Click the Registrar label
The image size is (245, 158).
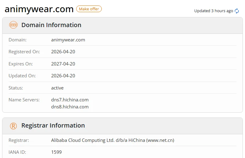pos(19,140)
